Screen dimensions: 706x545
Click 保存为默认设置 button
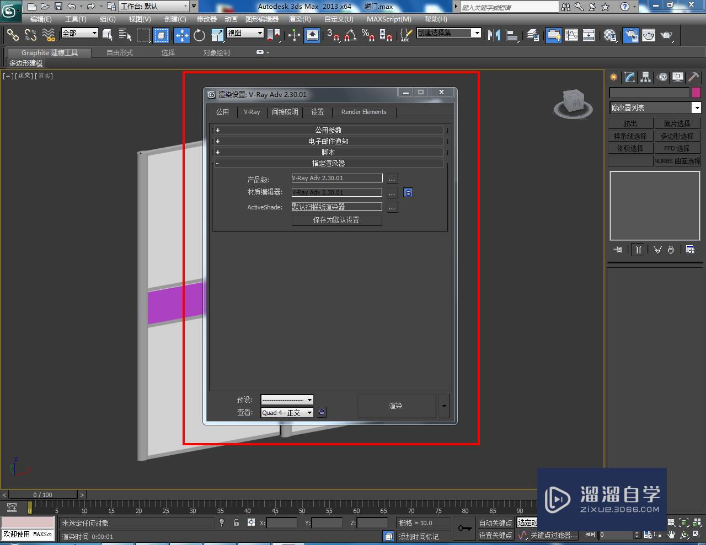point(336,220)
